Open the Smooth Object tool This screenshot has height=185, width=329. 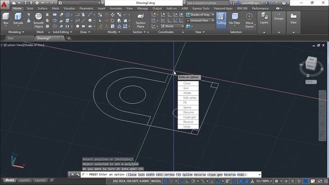[x=39, y=21]
